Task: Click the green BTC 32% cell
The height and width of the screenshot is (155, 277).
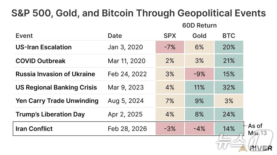Action: point(229,87)
